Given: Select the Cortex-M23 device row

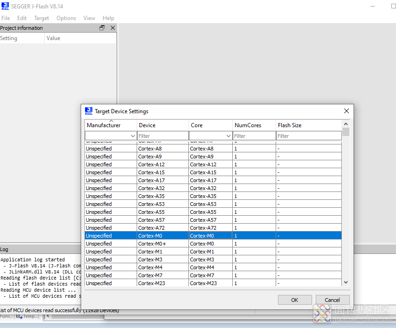Looking at the screenshot, I should pyautogui.click(x=213, y=283).
